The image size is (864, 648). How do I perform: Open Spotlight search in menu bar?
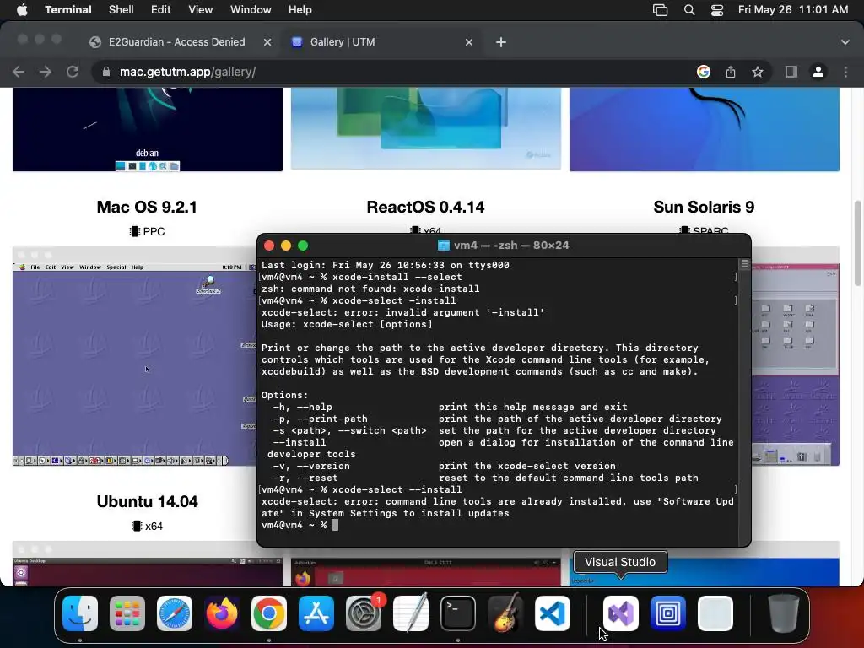688,10
